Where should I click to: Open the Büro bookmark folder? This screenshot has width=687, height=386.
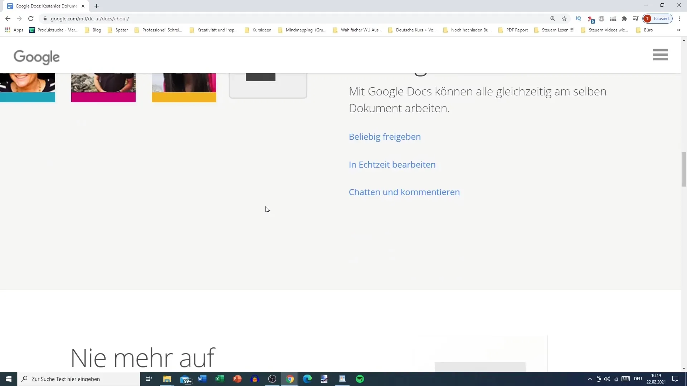[644, 30]
